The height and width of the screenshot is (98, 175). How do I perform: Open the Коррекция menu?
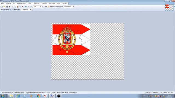point(36,4)
